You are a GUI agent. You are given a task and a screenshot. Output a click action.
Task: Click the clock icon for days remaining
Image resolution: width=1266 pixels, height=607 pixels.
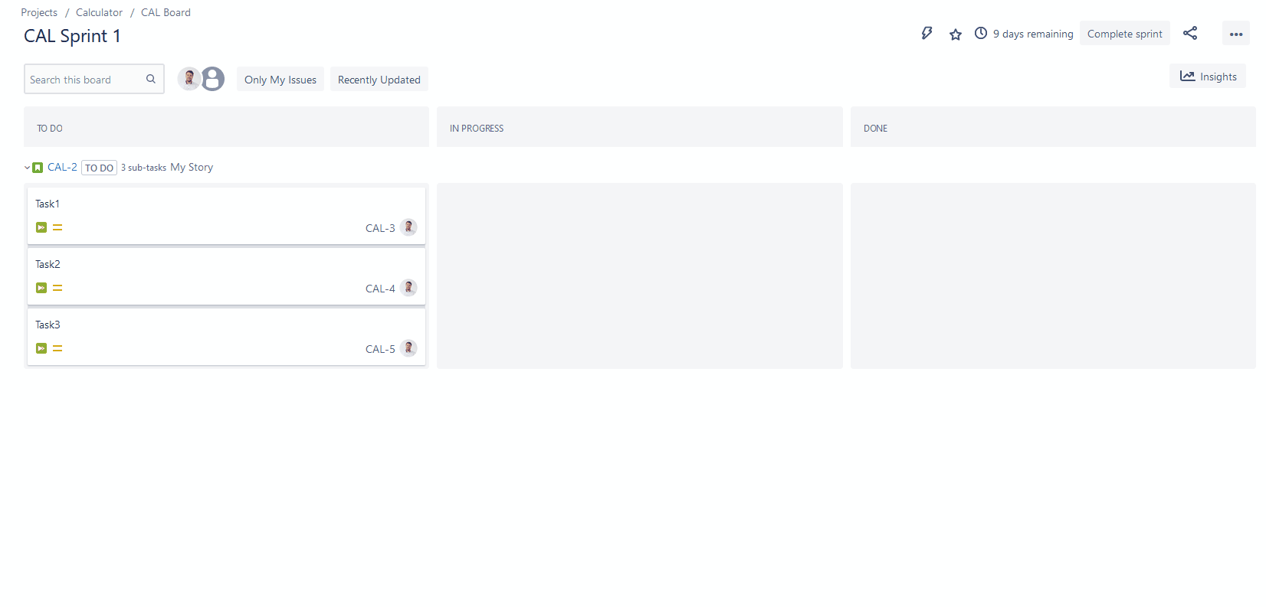point(980,33)
